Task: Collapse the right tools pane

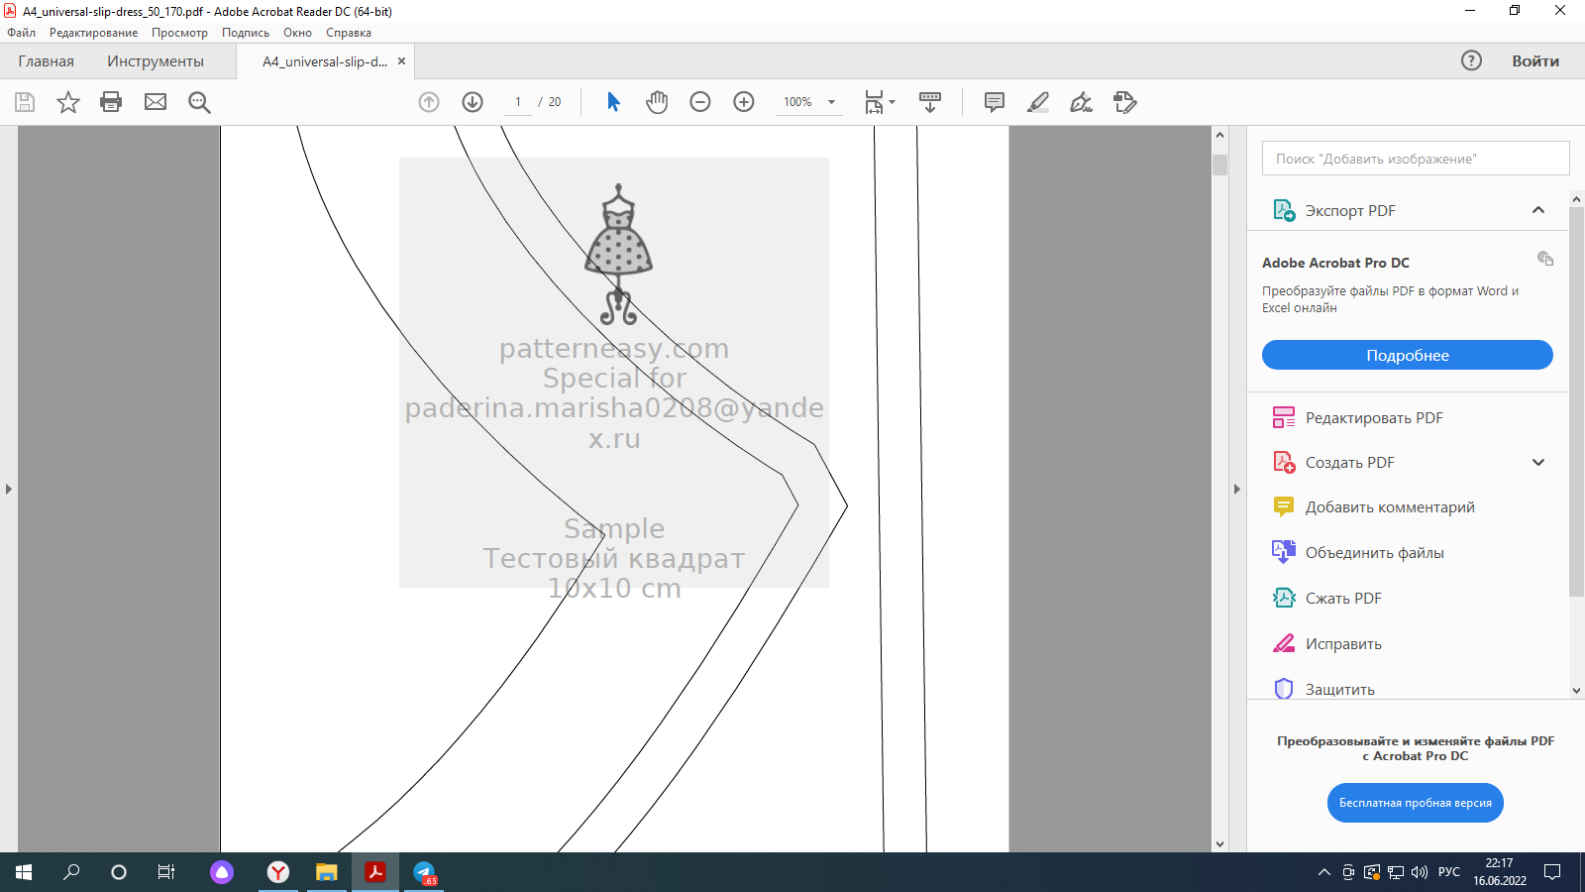Action: pyautogui.click(x=1236, y=489)
